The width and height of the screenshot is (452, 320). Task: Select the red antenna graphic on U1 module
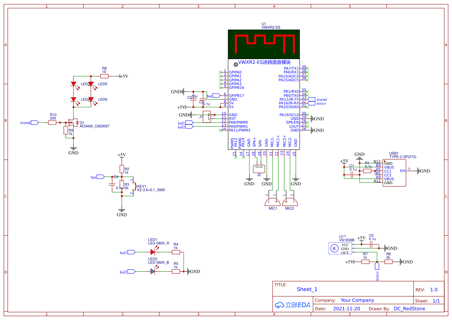(x=264, y=44)
